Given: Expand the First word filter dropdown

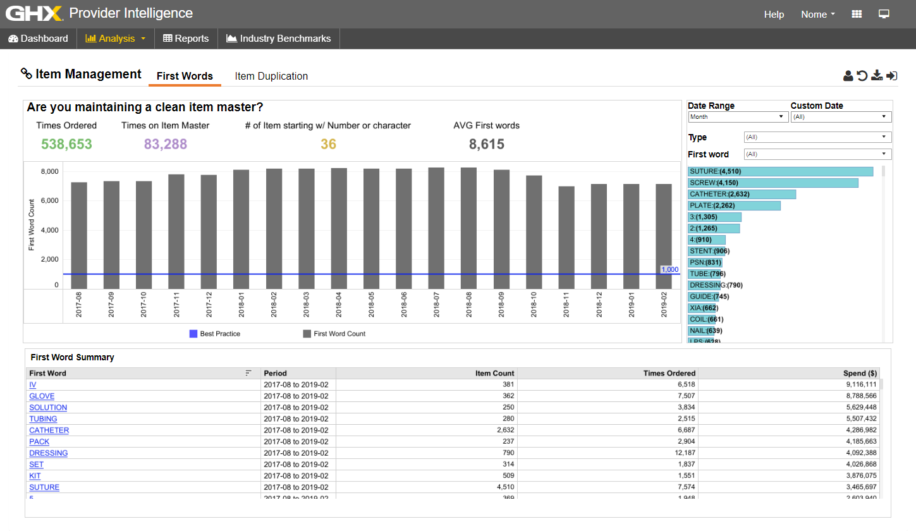Looking at the screenshot, I should coord(817,154).
